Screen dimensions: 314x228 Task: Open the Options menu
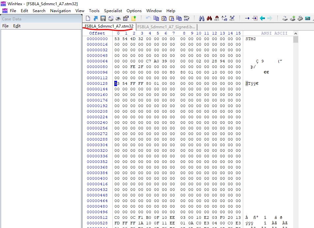[134, 11]
